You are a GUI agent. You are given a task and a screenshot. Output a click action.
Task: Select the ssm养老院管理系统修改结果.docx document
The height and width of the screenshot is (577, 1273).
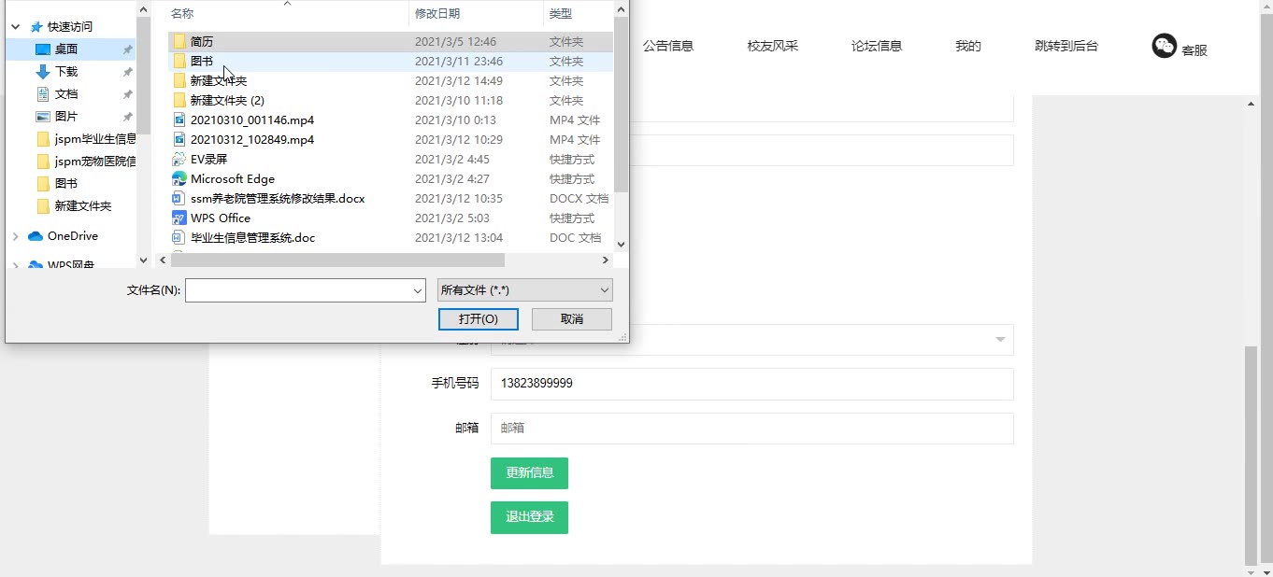(x=276, y=198)
